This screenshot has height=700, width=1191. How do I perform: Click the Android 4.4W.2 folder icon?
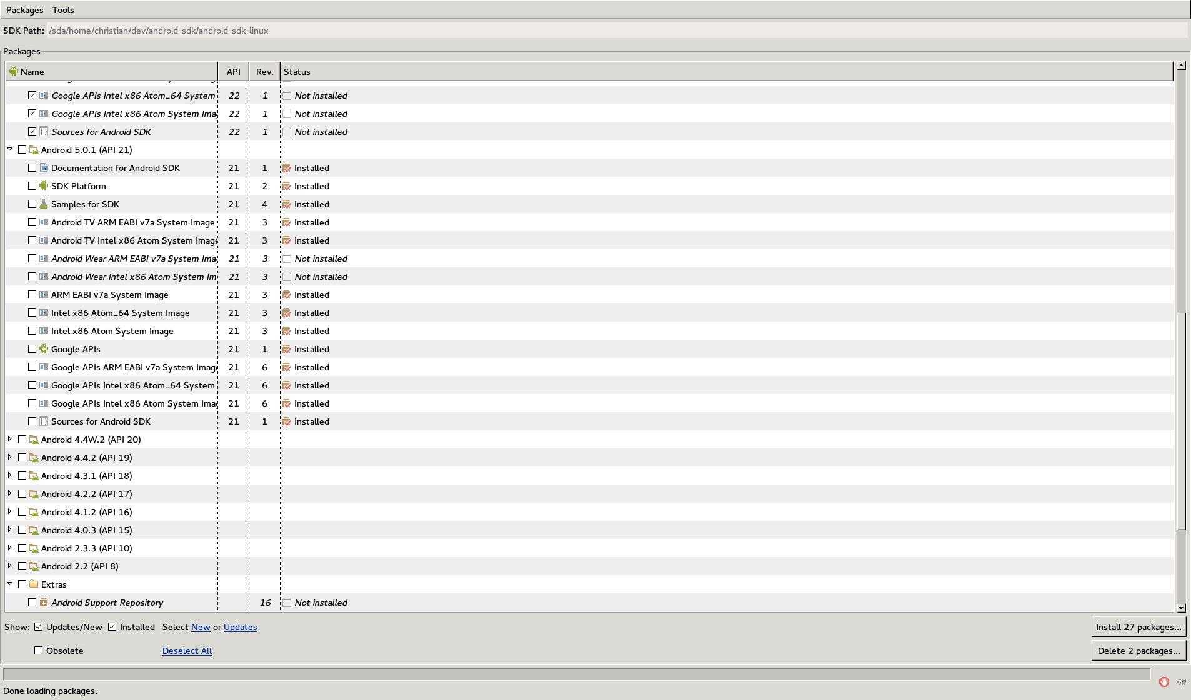pyautogui.click(x=34, y=440)
